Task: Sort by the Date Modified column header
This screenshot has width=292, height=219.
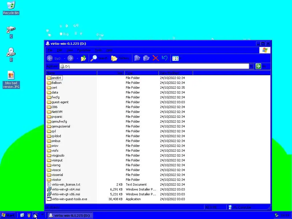Action: point(176,73)
